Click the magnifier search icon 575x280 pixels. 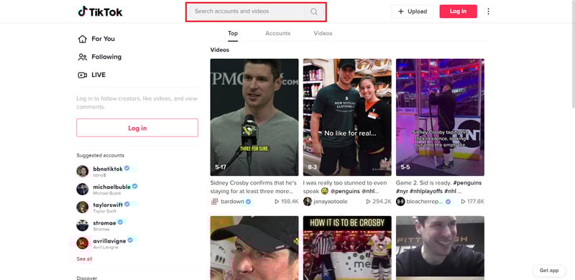(314, 11)
